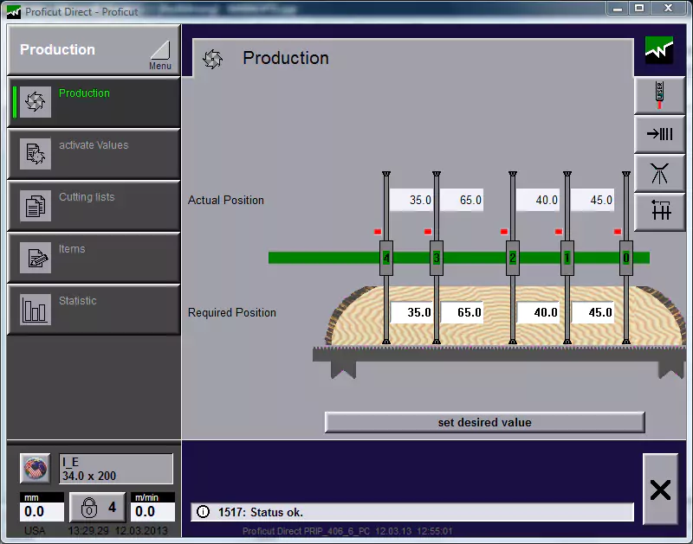The height and width of the screenshot is (544, 693).
Task: Click the converging lines tool icon
Action: click(659, 173)
